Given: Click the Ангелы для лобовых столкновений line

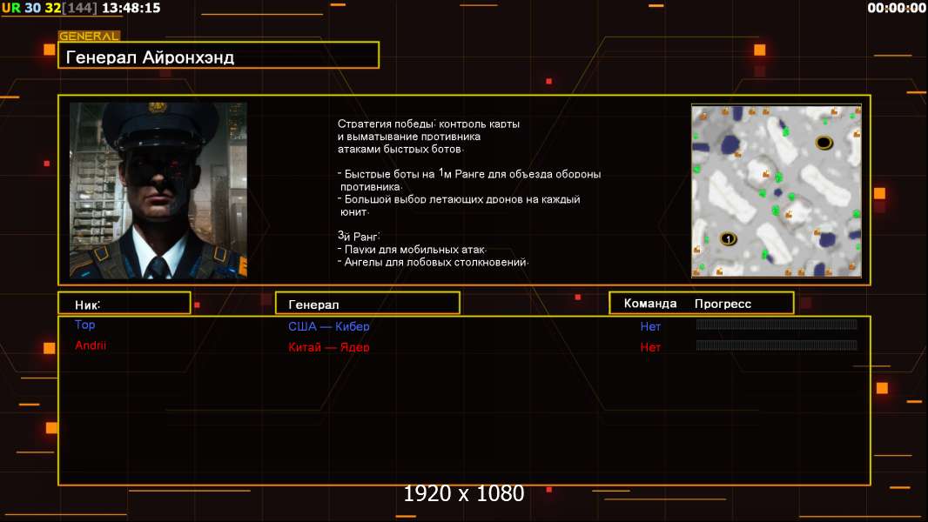Looking at the screenshot, I should click(434, 262).
